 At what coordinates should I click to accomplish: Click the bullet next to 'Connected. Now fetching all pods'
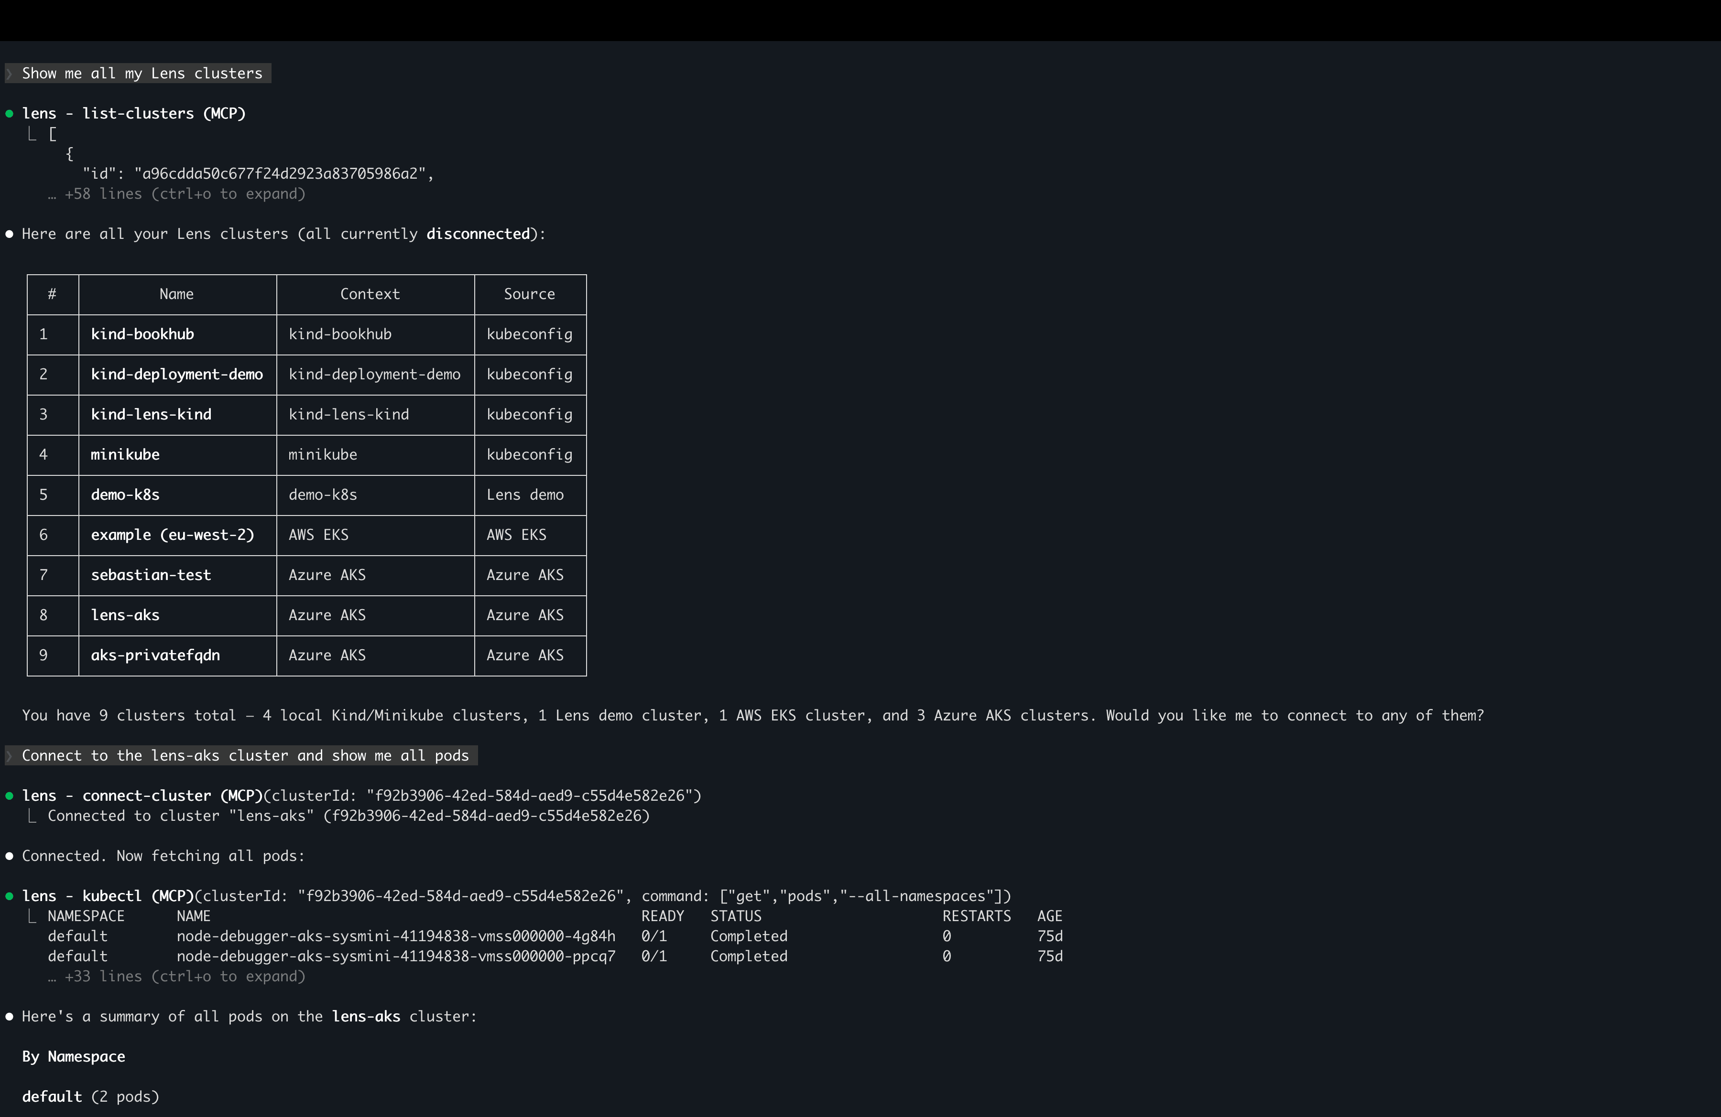click(10, 856)
